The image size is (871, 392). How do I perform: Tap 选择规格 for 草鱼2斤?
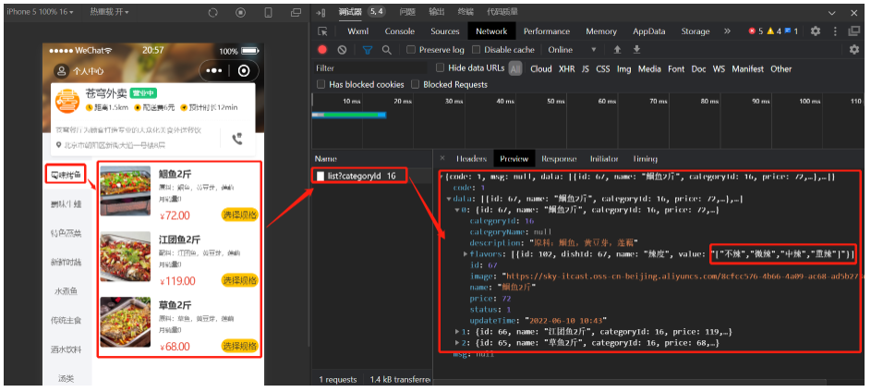[x=240, y=346]
